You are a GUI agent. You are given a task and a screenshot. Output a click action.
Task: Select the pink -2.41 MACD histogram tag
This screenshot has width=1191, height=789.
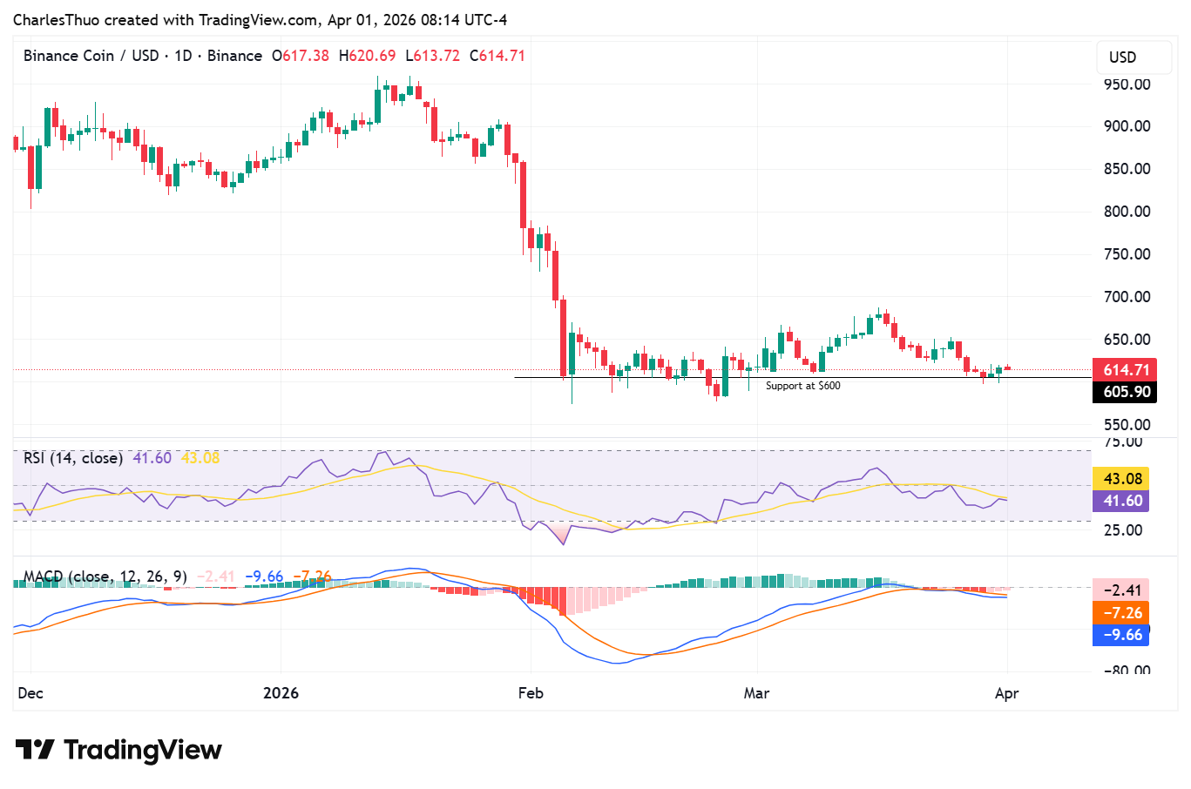(1122, 590)
